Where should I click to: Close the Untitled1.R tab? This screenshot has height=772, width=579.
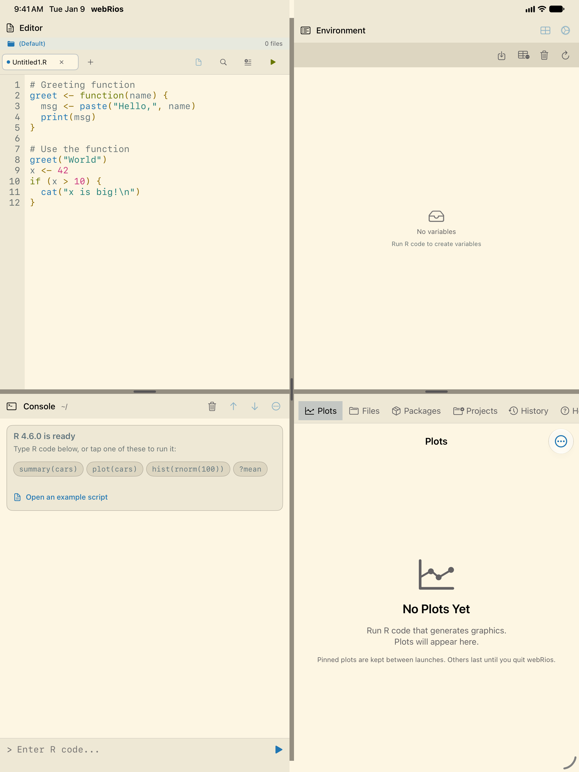(x=61, y=62)
